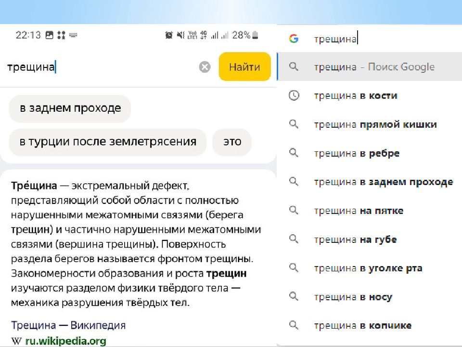Tap the yellow Найти button
The height and width of the screenshot is (347, 462).
244,67
